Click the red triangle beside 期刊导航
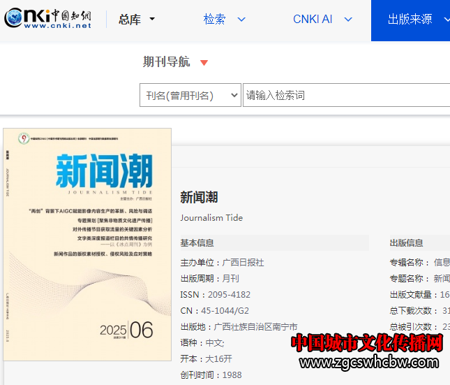The width and height of the screenshot is (450, 385). tap(204, 63)
